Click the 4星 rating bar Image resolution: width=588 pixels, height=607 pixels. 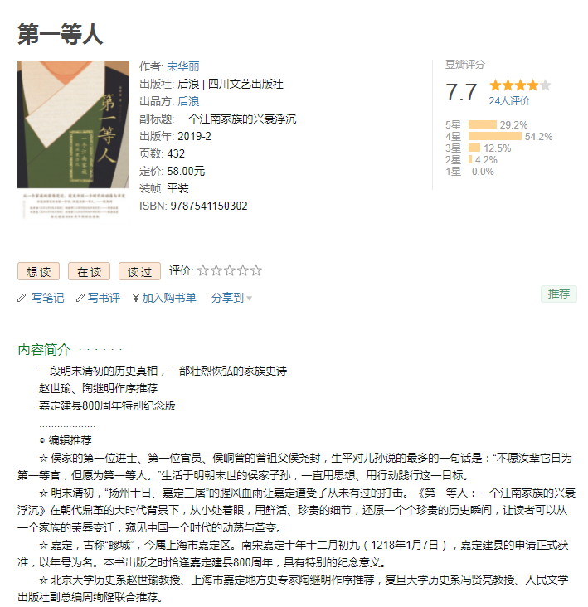495,136
